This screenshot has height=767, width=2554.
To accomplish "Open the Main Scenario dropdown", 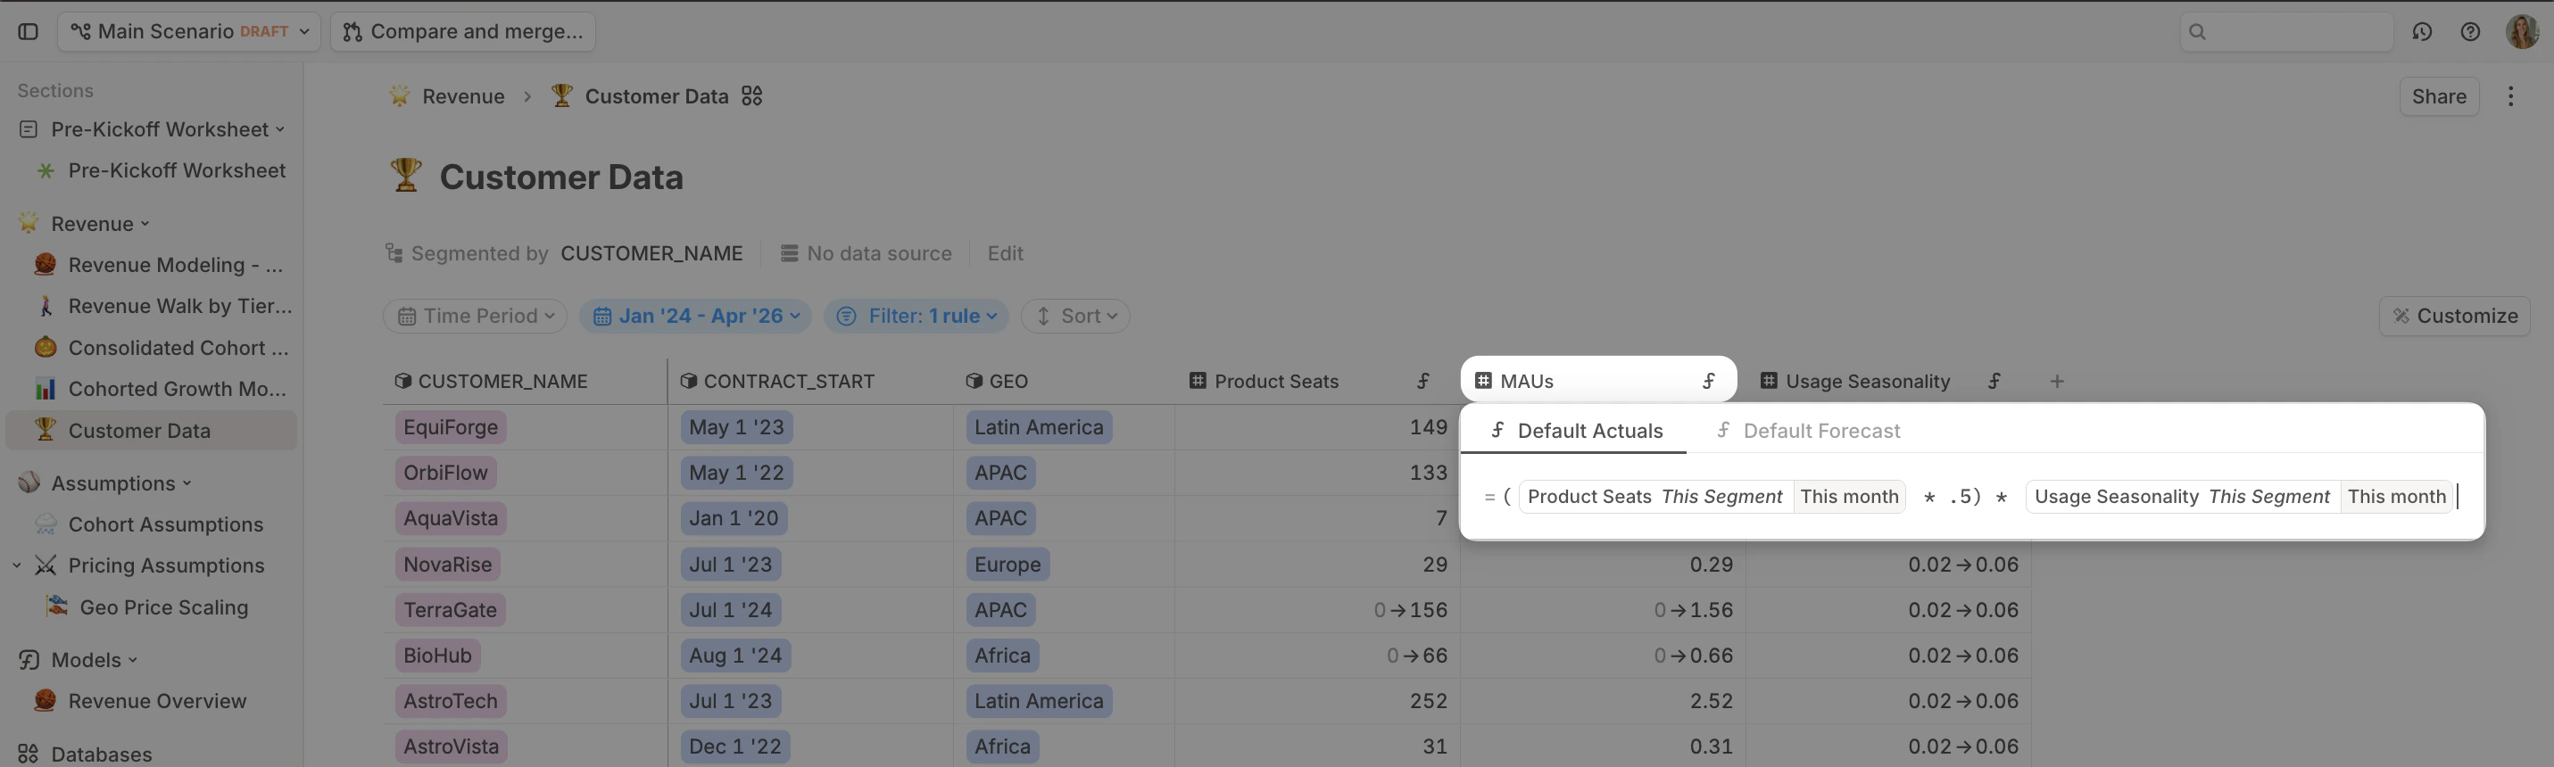I will [x=189, y=32].
